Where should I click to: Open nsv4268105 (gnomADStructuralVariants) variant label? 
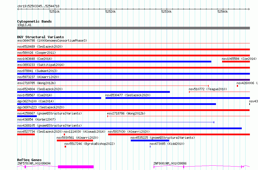click(x=50, y=125)
